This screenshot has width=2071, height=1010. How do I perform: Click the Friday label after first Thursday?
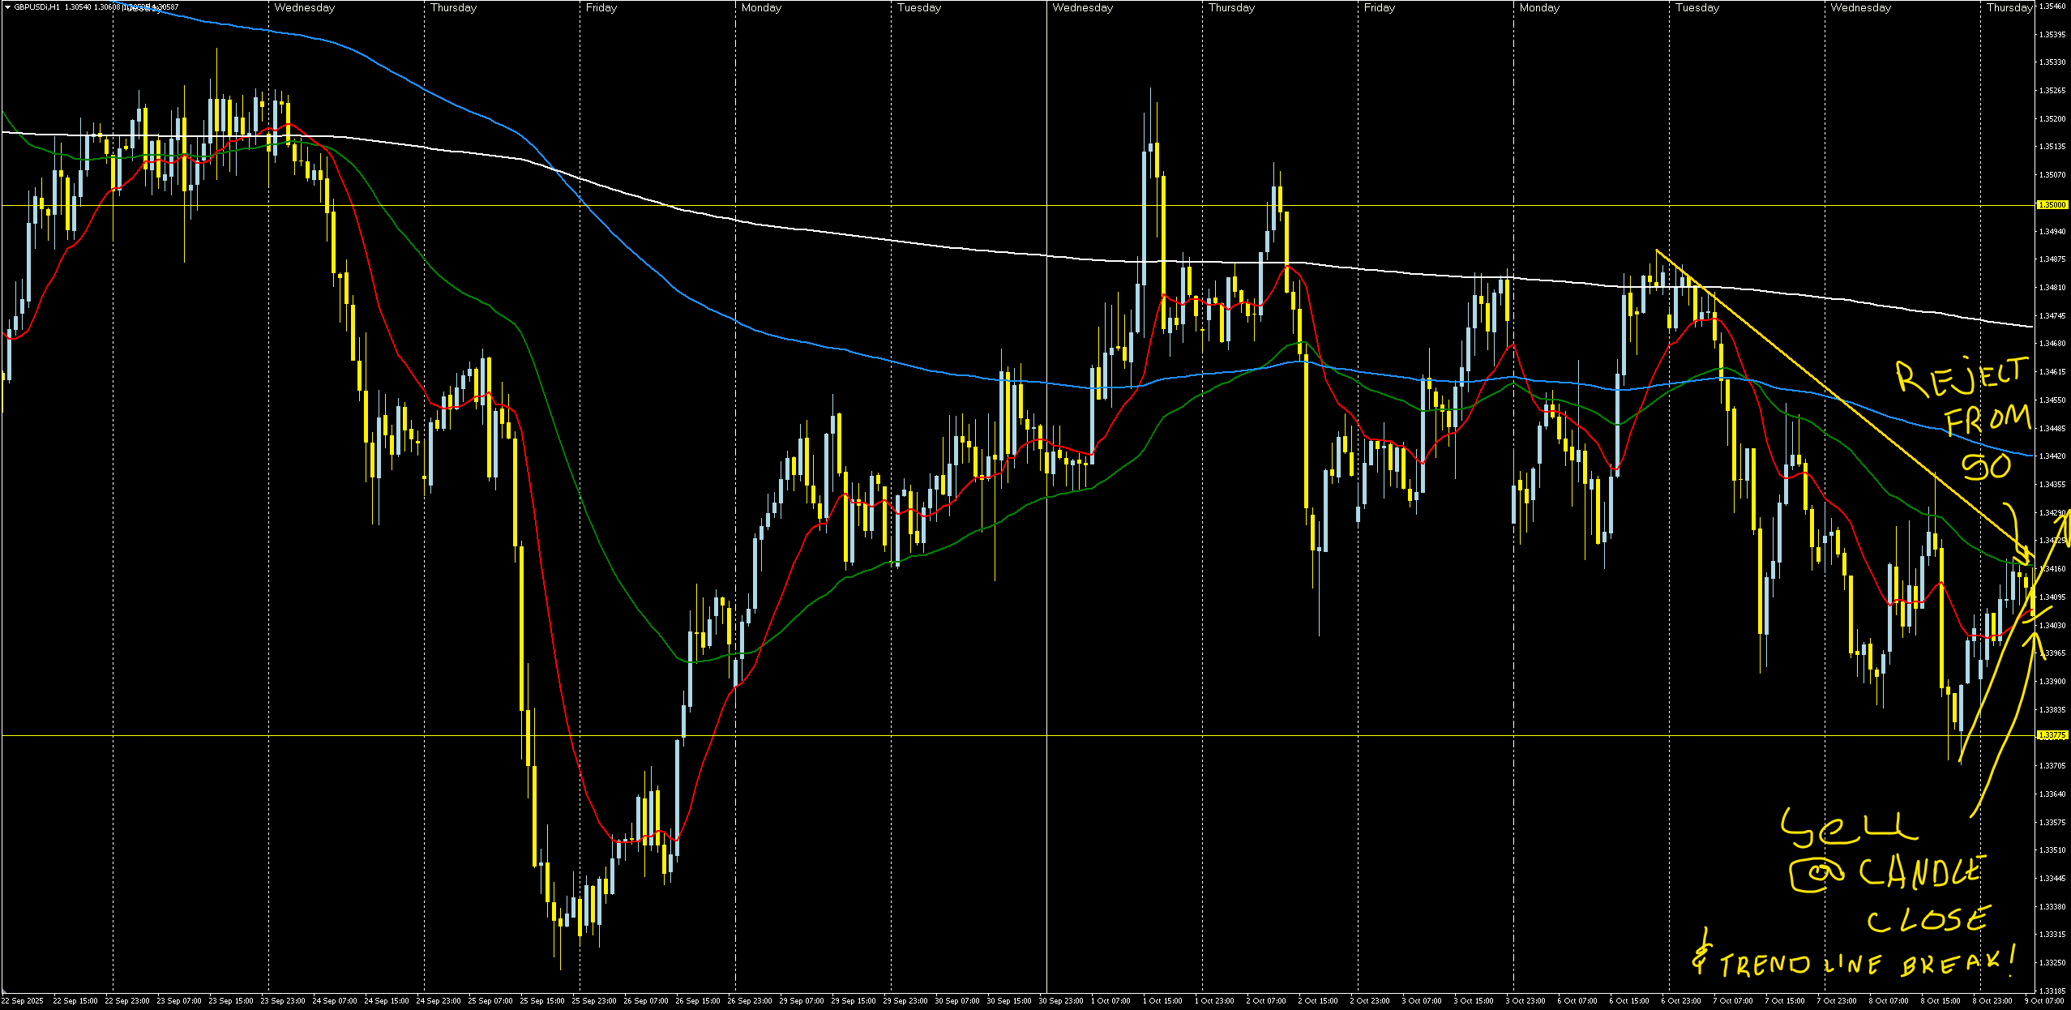click(601, 7)
